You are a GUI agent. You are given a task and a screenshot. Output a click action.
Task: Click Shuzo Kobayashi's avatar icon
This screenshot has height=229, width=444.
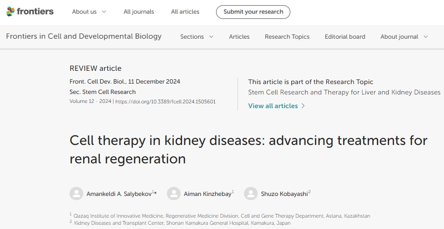[x=251, y=194]
